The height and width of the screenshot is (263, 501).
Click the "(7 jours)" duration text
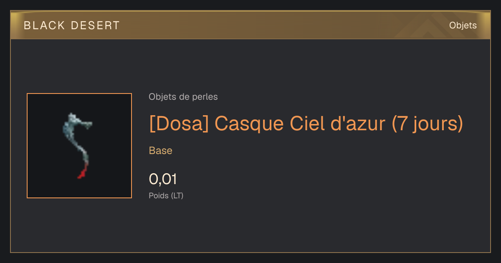click(428, 124)
